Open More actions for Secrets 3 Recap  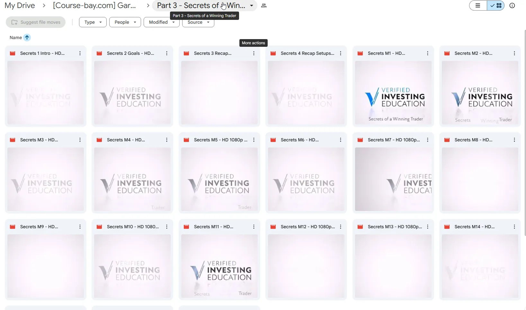[x=254, y=53]
